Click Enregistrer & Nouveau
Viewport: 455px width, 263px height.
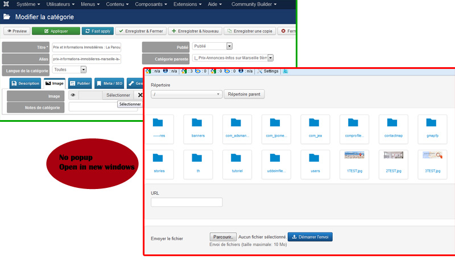(x=195, y=31)
